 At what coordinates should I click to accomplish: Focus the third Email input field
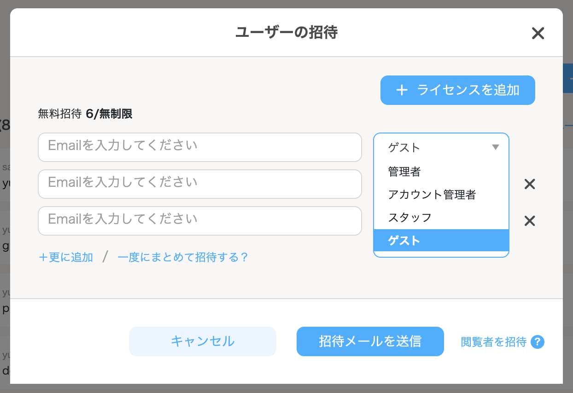click(200, 221)
